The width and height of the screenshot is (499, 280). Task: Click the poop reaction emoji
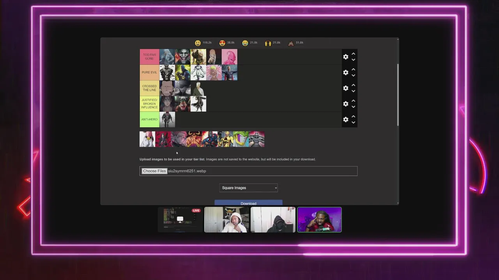click(291, 43)
